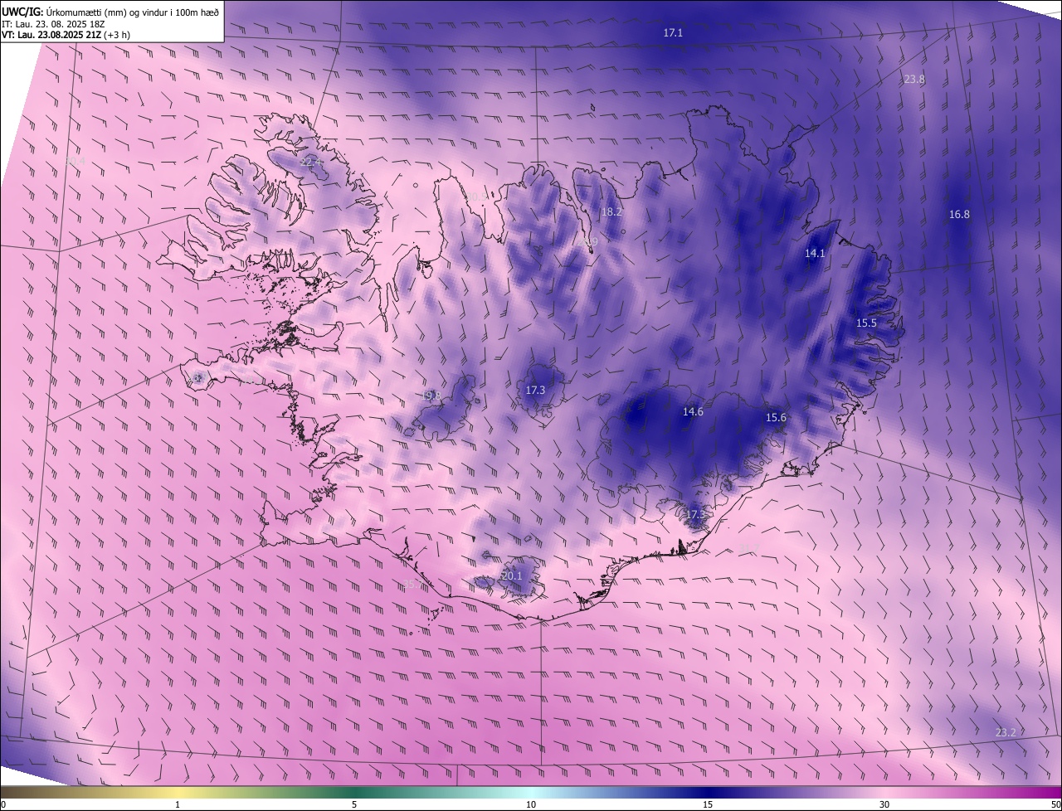Click the 16.8 value label
Screen dimensions: 1062x811
[x=959, y=215]
